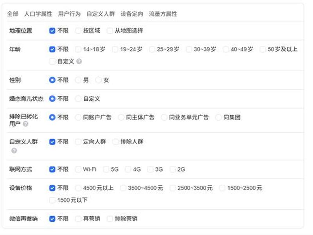
Task: Select 同业务单元广告 option
Action: click(164, 117)
